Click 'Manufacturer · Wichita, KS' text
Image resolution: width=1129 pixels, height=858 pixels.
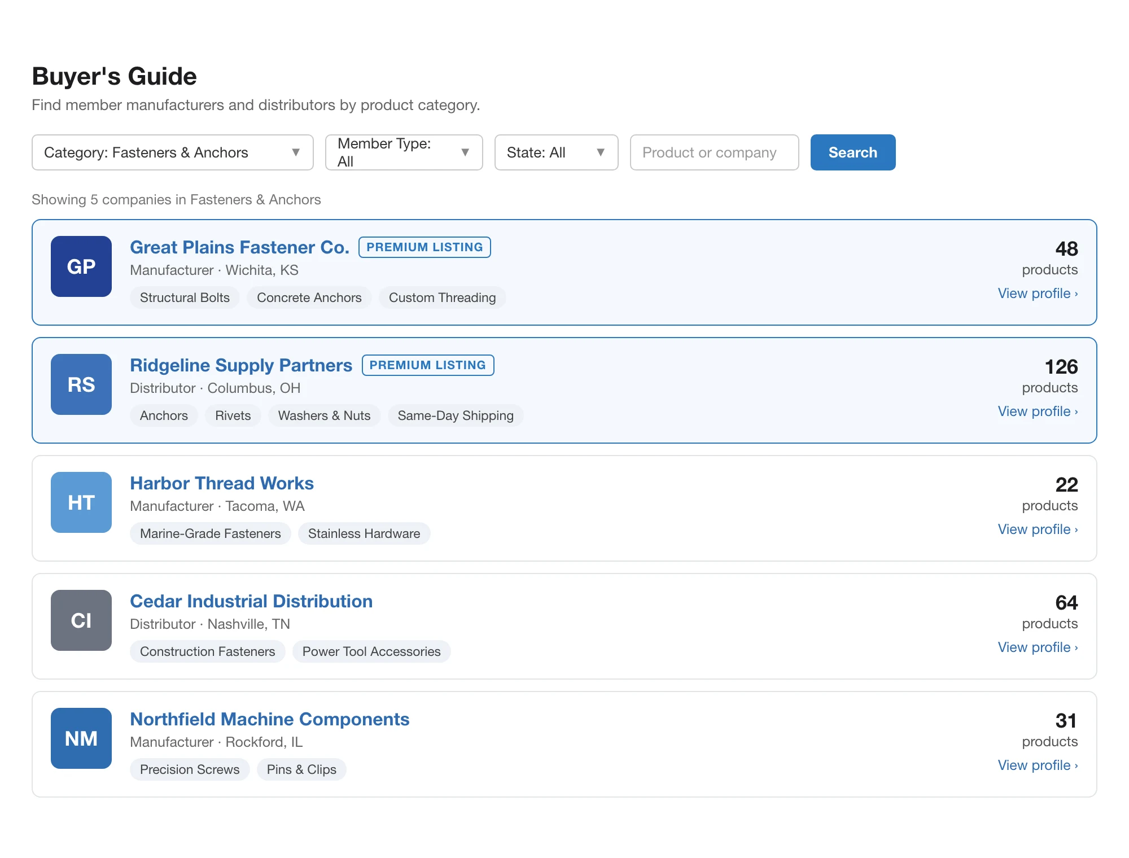pos(214,270)
